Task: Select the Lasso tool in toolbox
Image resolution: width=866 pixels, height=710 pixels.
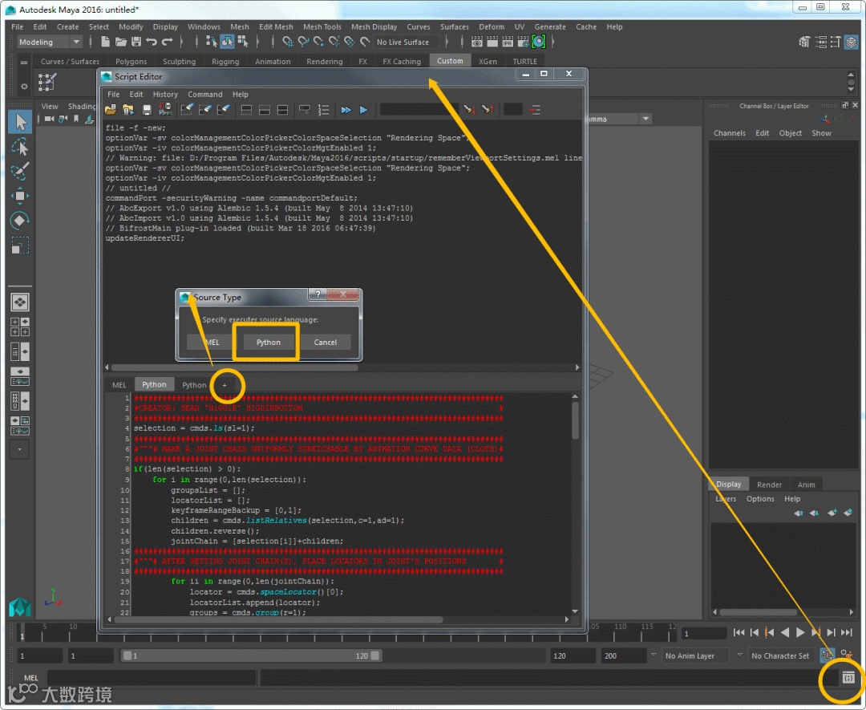Action: tap(20, 147)
